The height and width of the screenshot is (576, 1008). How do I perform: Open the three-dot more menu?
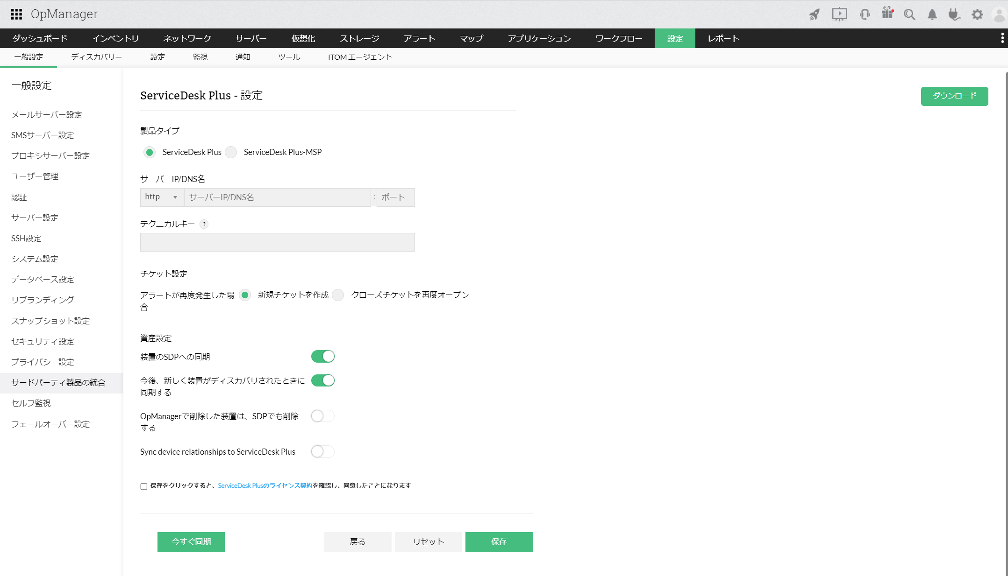click(x=1002, y=38)
